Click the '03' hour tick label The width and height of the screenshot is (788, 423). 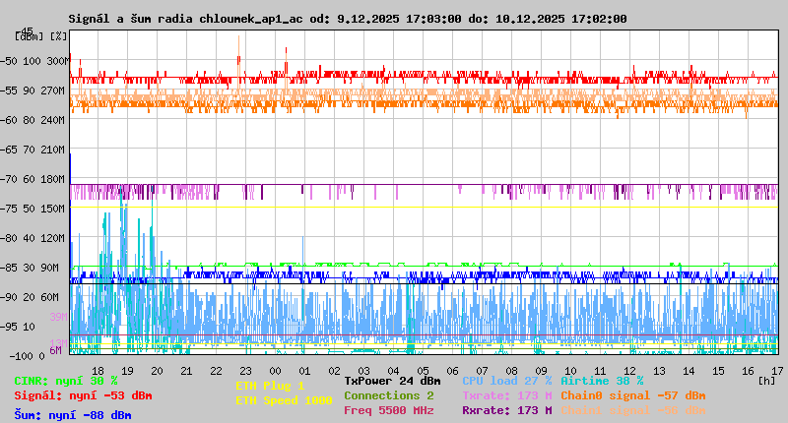pyautogui.click(x=363, y=371)
